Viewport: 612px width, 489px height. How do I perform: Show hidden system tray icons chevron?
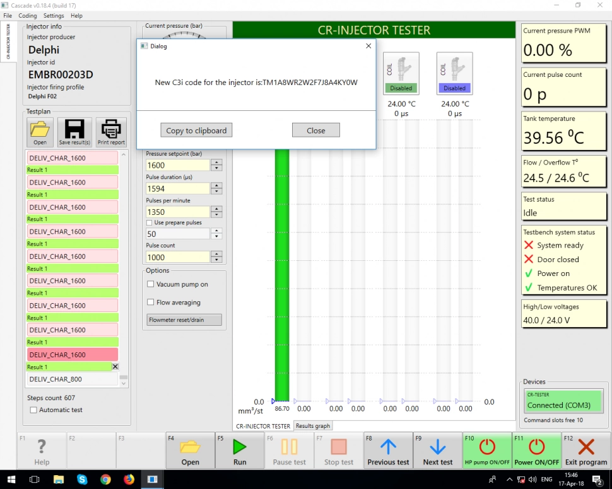509,480
